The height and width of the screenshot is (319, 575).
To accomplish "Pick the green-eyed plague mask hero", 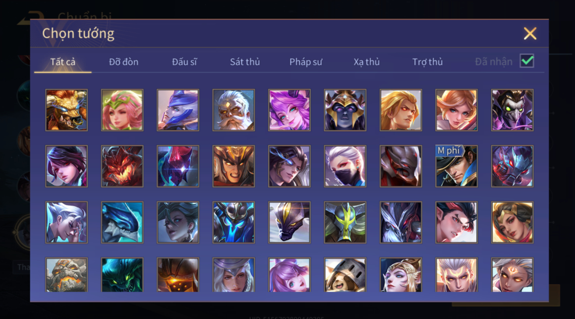I will pyautogui.click(x=513, y=110).
